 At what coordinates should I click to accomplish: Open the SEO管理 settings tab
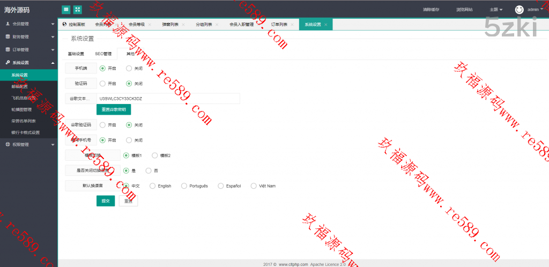pyautogui.click(x=103, y=54)
